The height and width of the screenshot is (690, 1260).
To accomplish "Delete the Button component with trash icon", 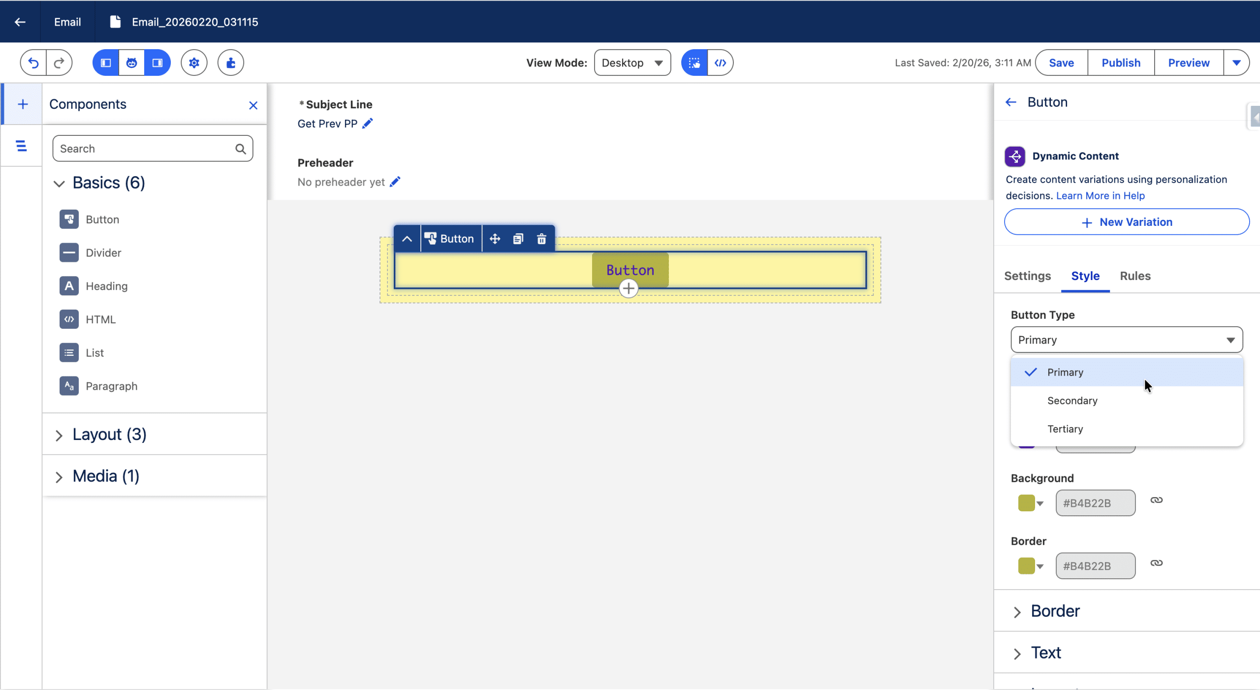I will pos(541,239).
